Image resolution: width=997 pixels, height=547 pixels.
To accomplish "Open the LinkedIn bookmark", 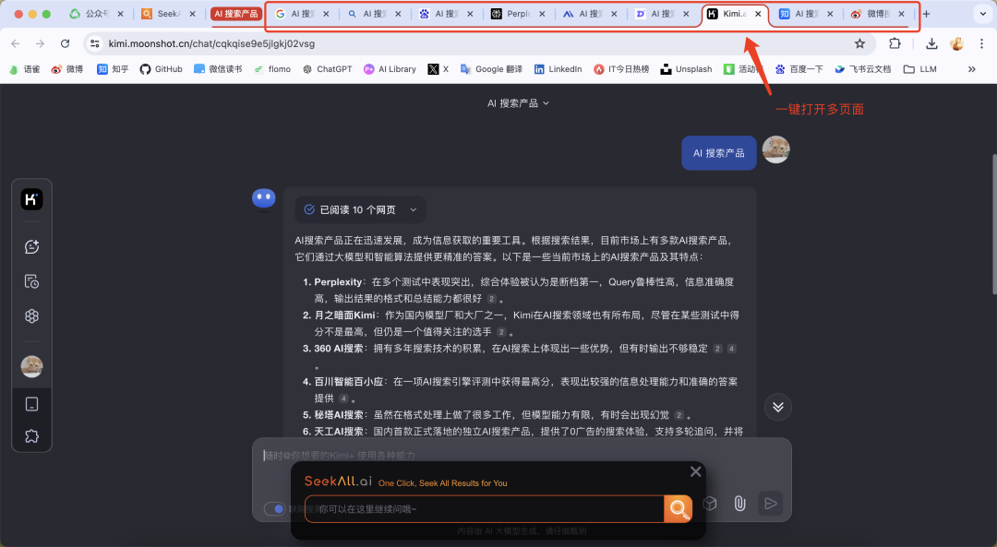I will point(559,69).
